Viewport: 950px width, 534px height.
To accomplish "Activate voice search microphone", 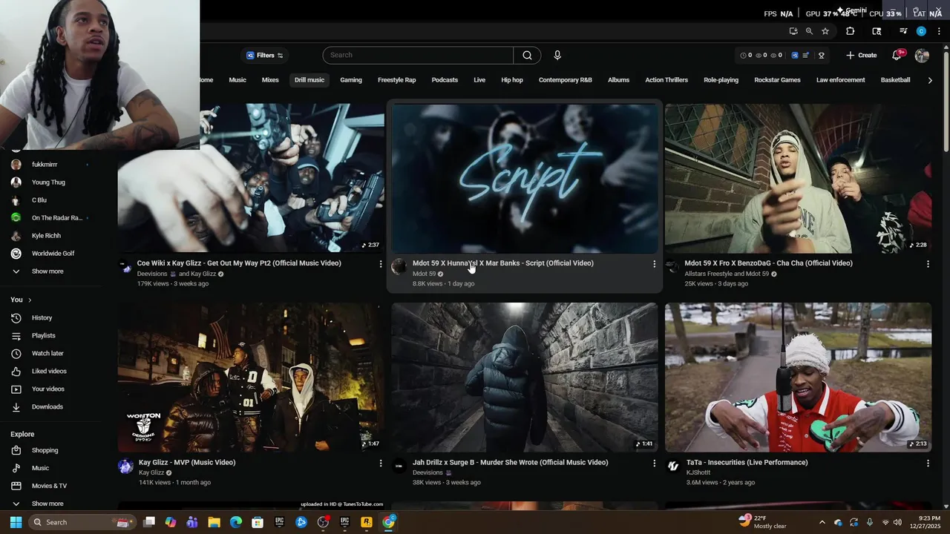I will point(557,55).
